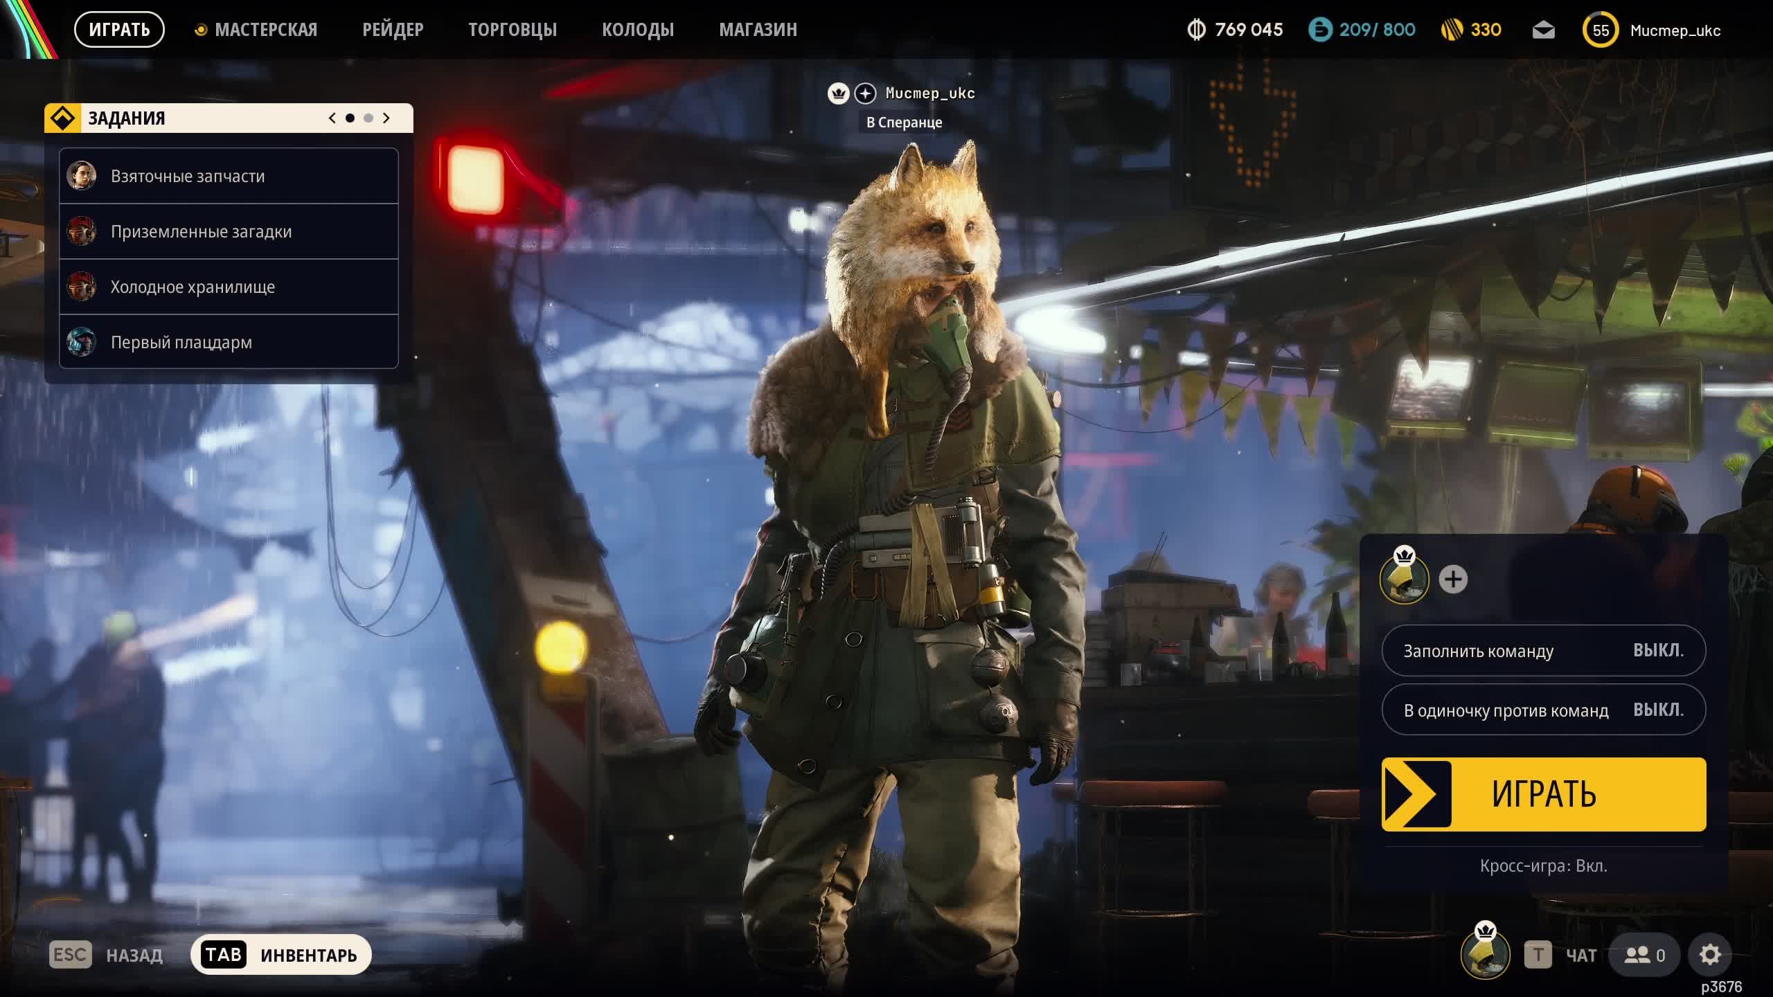Click the yellow Задания quest icon

point(63,118)
